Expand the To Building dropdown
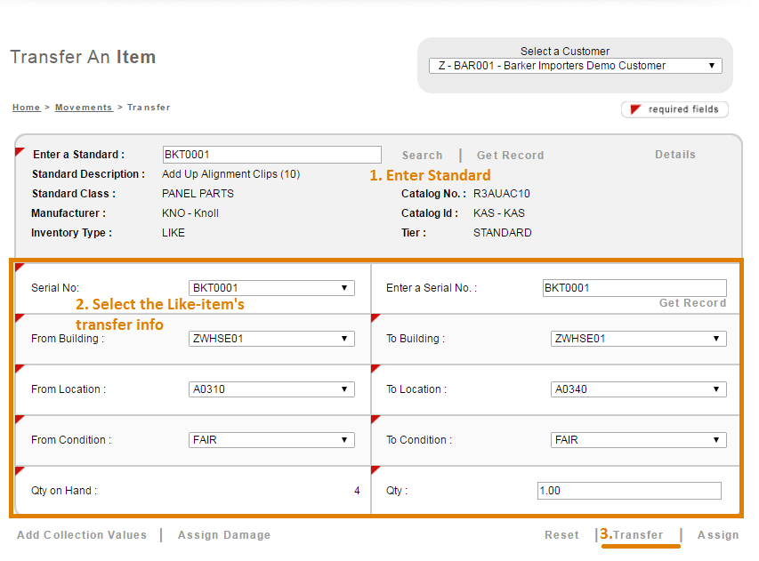This screenshot has width=759, height=561. (x=638, y=339)
